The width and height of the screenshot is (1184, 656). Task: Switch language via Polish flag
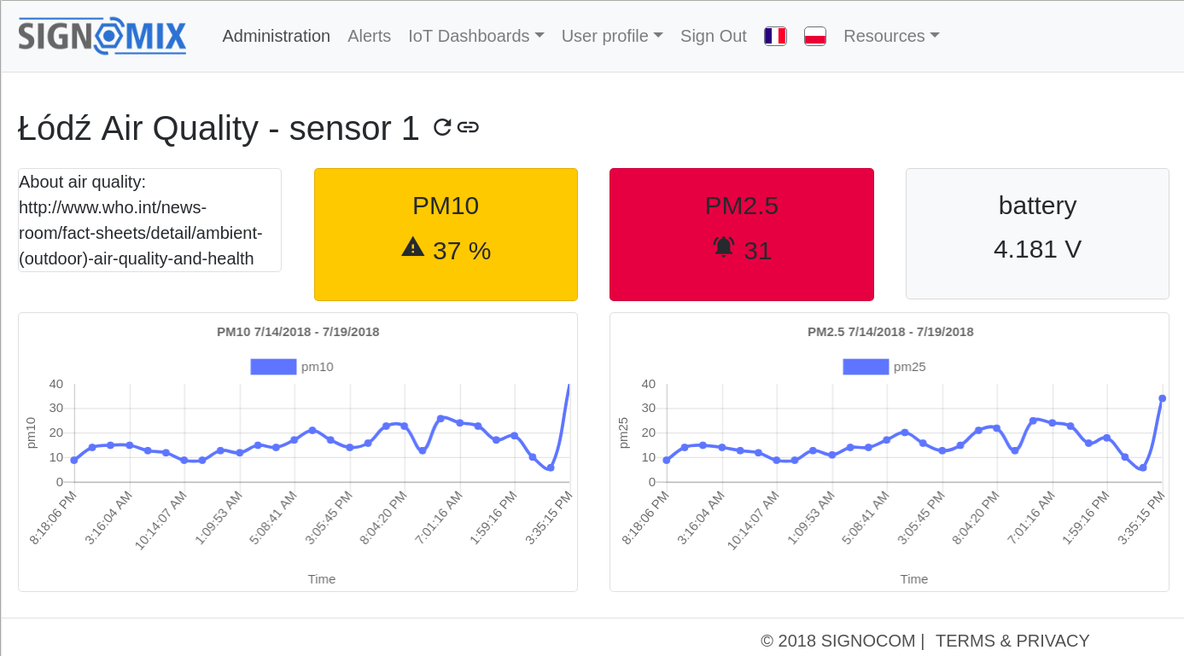tap(815, 36)
